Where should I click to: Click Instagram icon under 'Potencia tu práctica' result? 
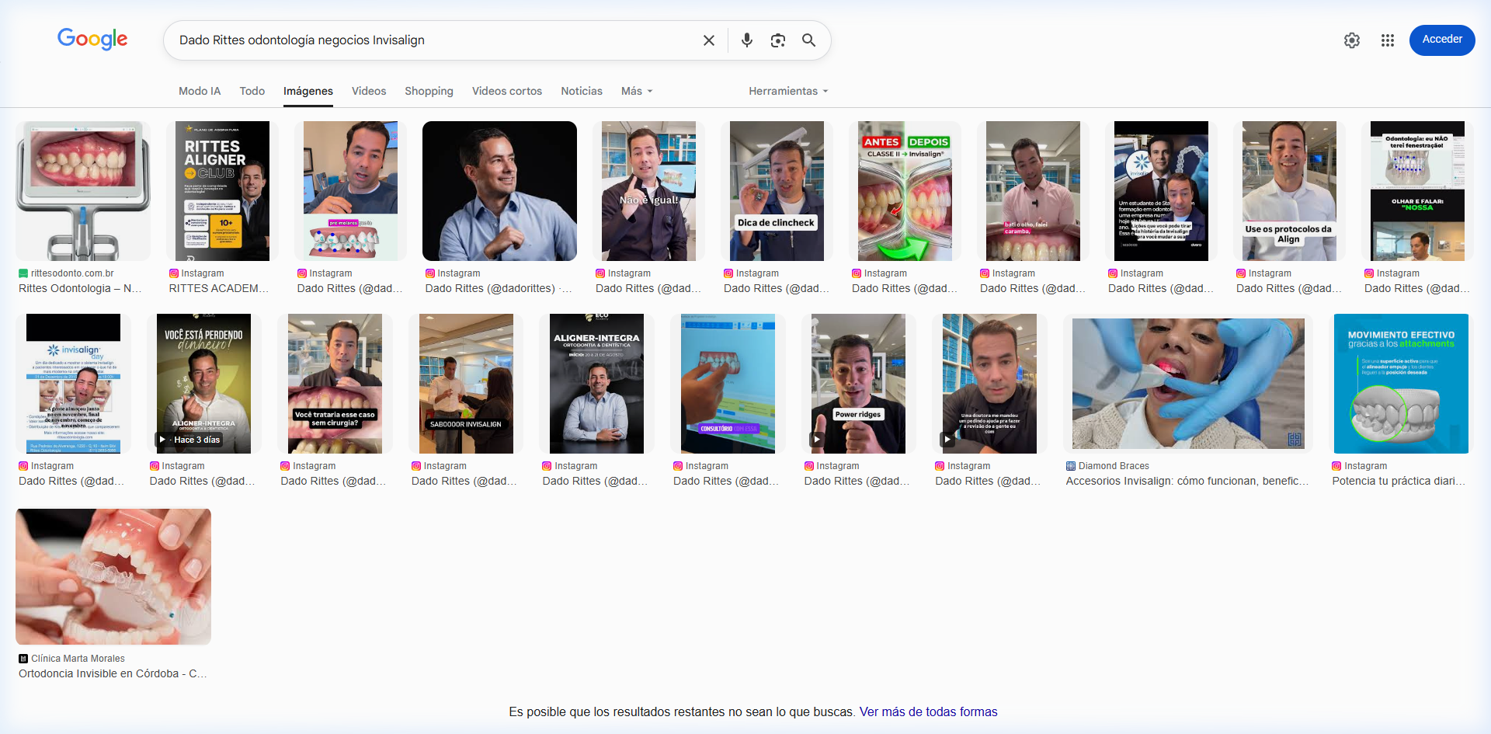coord(1336,466)
